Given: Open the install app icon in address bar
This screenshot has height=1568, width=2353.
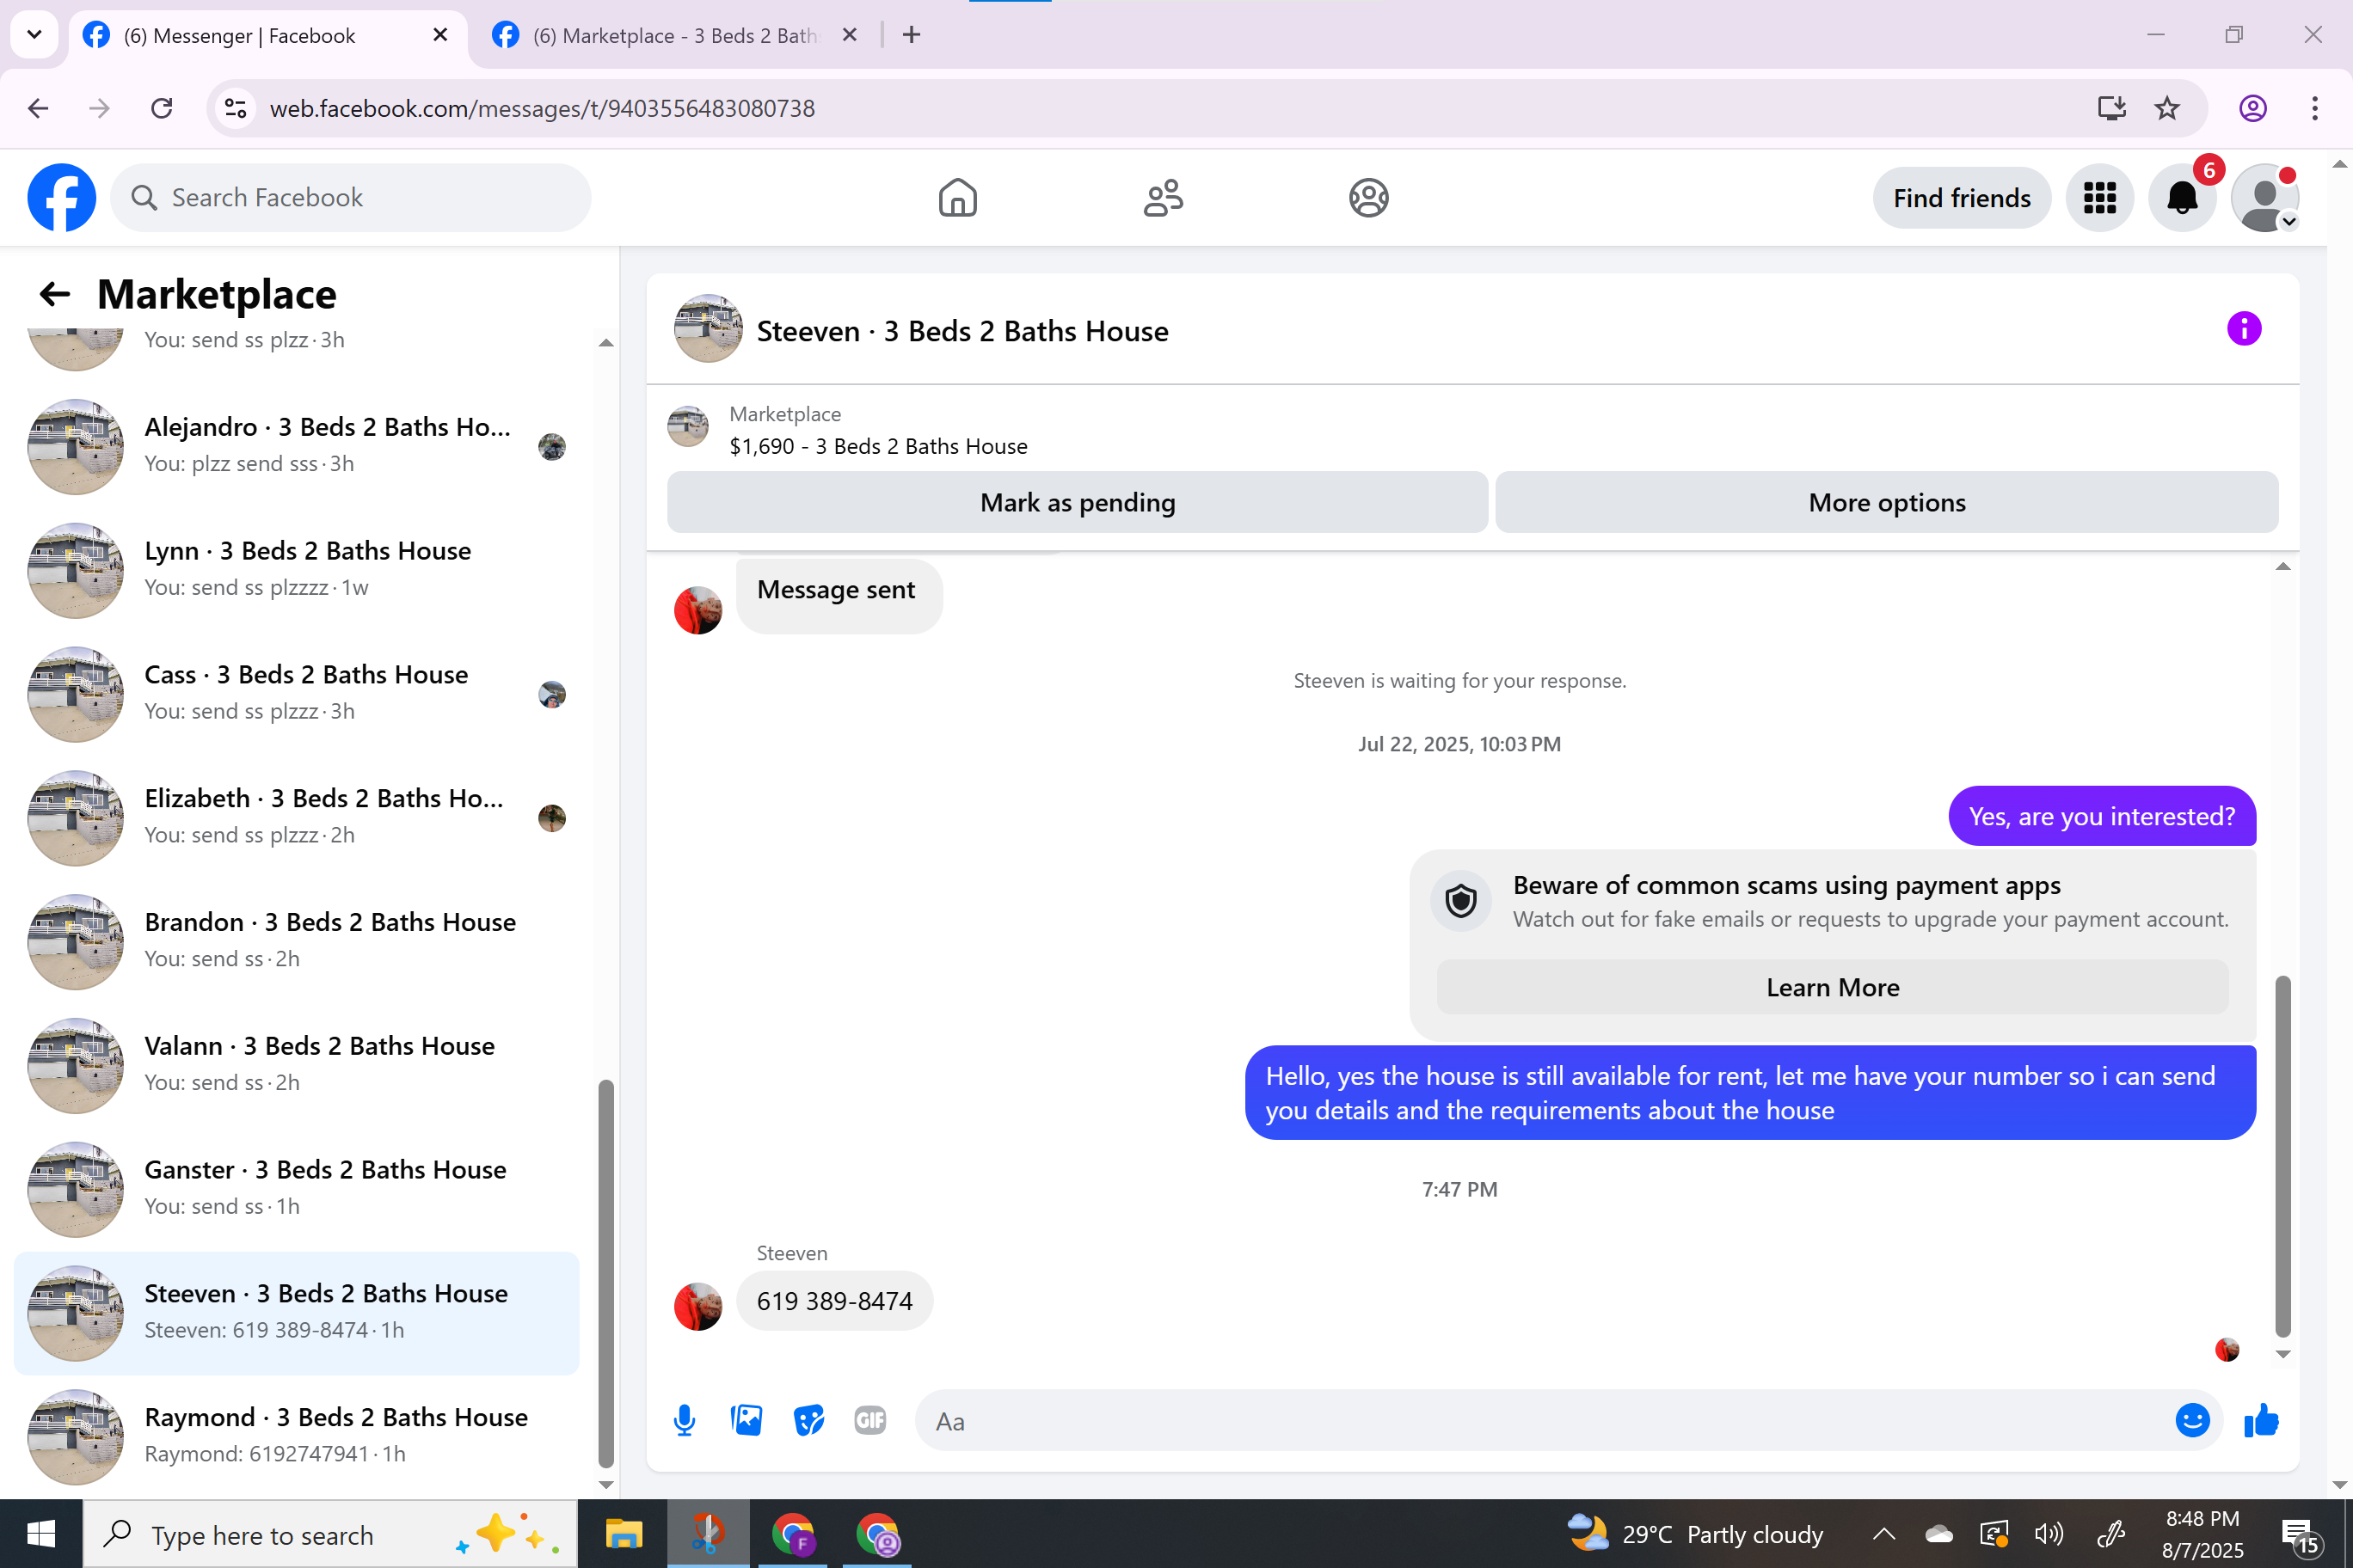Looking at the screenshot, I should (x=2110, y=108).
